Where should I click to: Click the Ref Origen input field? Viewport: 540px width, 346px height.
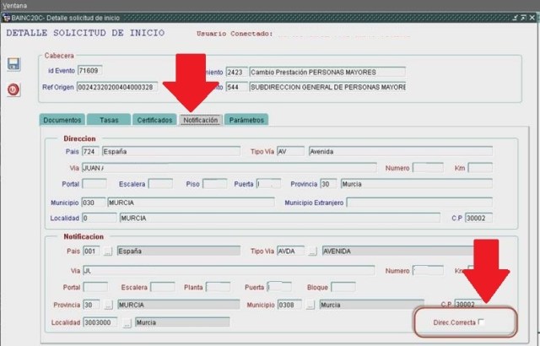point(117,87)
